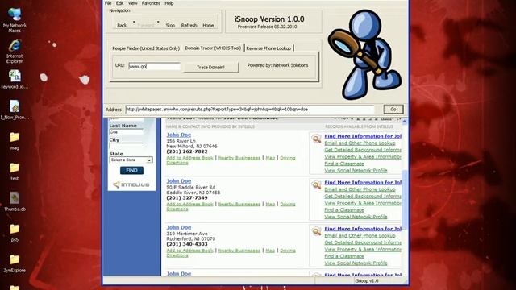The image size is (516, 290).
Task: Open the mag folder
Action: [15, 141]
